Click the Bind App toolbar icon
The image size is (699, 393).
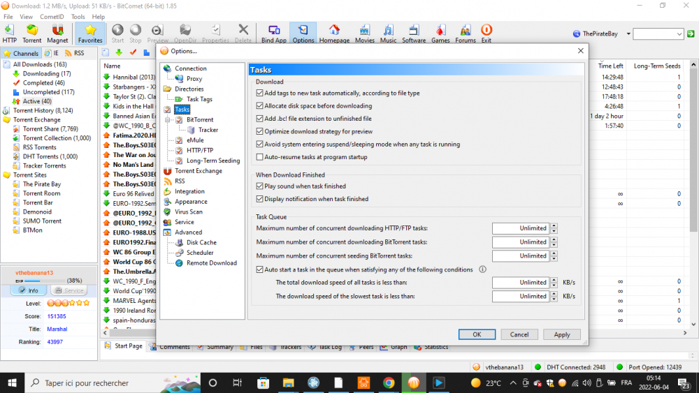(x=274, y=34)
